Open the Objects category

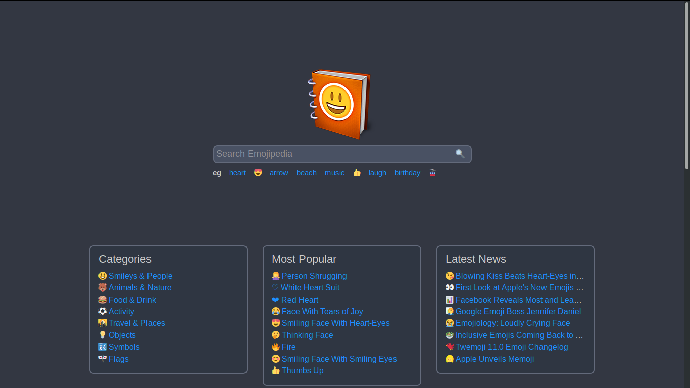click(x=122, y=335)
